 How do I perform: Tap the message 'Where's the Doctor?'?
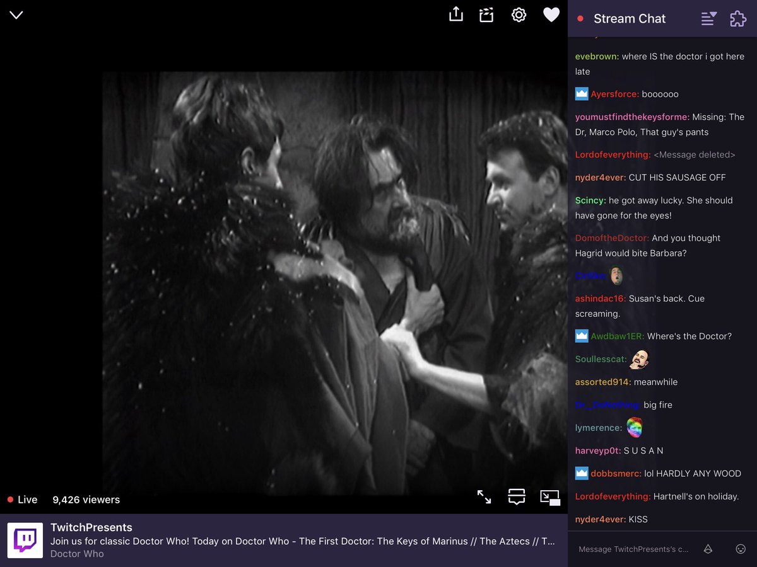[x=690, y=336]
